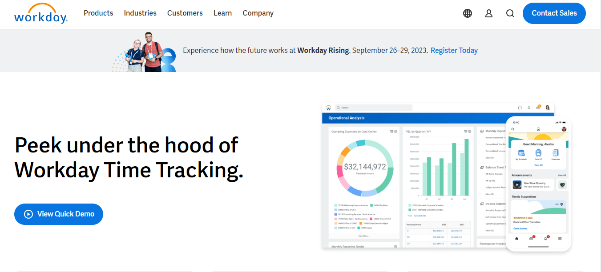This screenshot has height=272, width=601.
Task: Click the search magnifier in the top navigation
Action: pyautogui.click(x=510, y=13)
